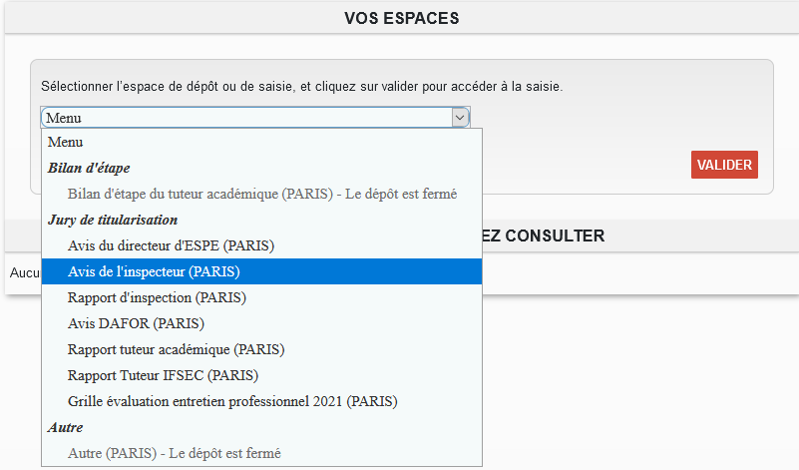Click the 'Bilan d'étape' group label

click(89, 168)
